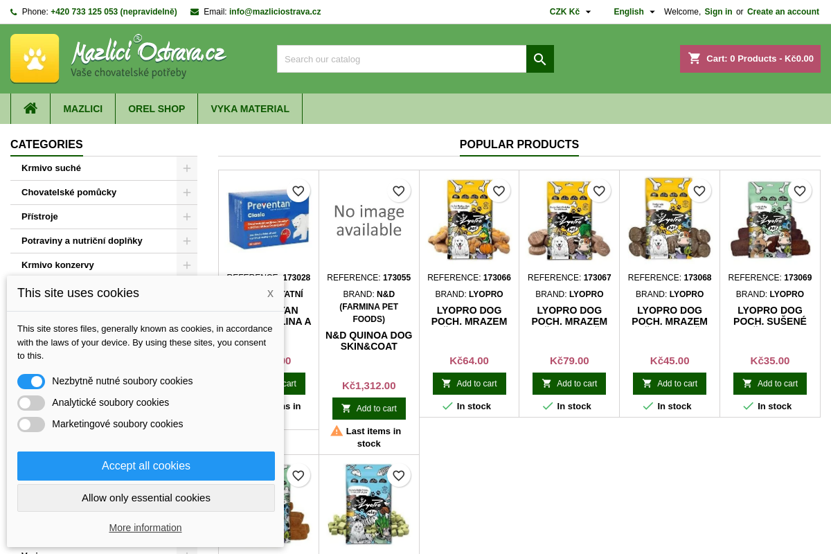
Task: Expand Krmivo suché category
Action: pos(187,168)
